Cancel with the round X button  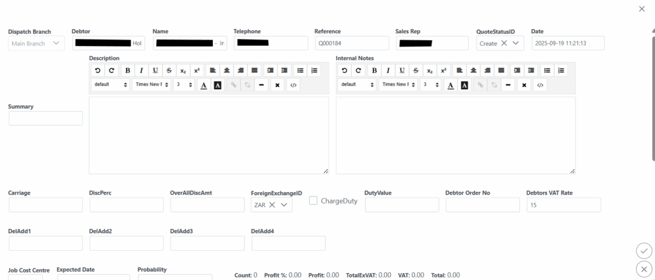[643, 269]
